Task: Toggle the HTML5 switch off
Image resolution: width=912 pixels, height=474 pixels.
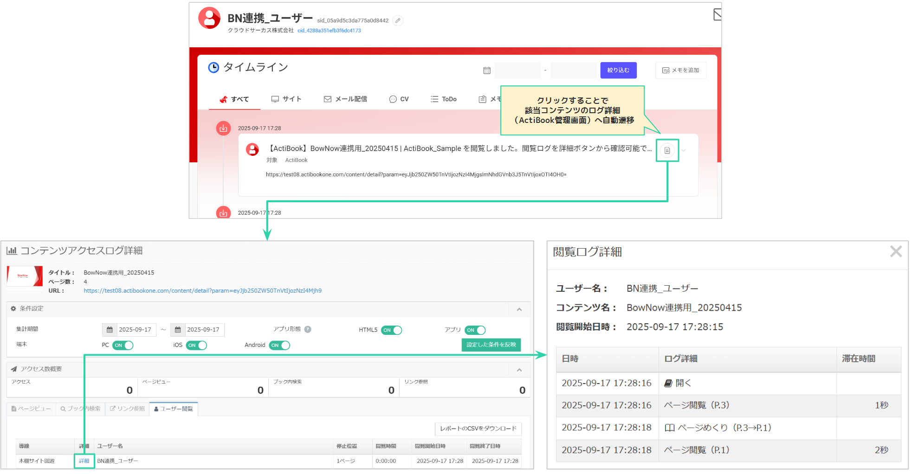Action: click(391, 330)
